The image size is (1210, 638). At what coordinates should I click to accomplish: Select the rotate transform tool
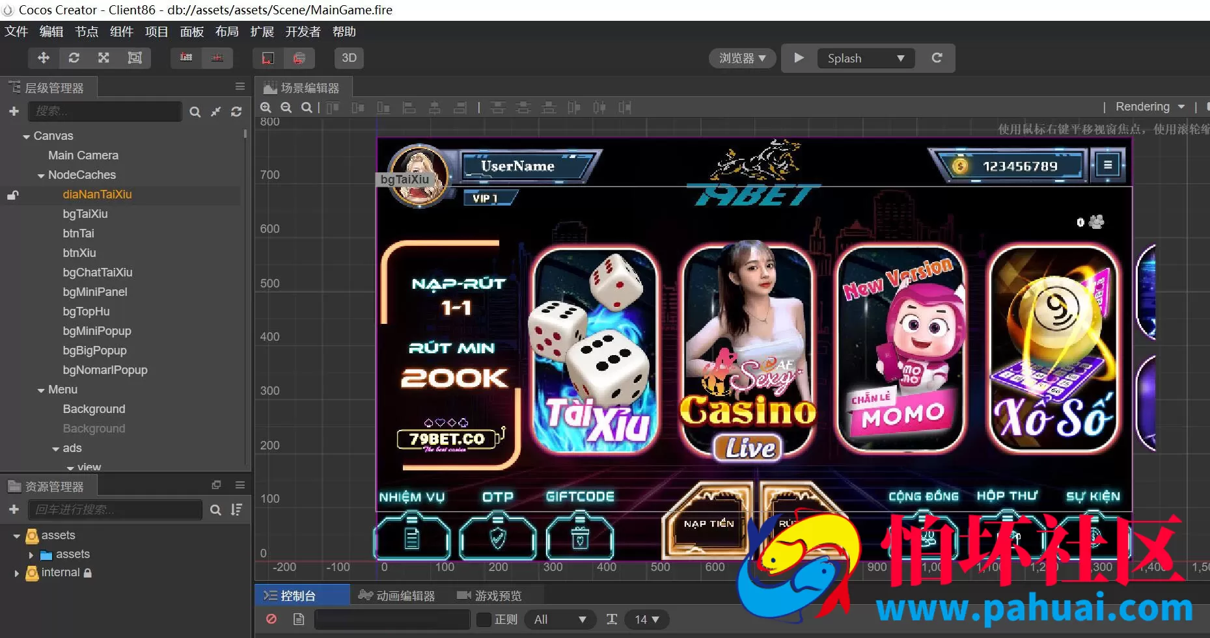pos(74,58)
